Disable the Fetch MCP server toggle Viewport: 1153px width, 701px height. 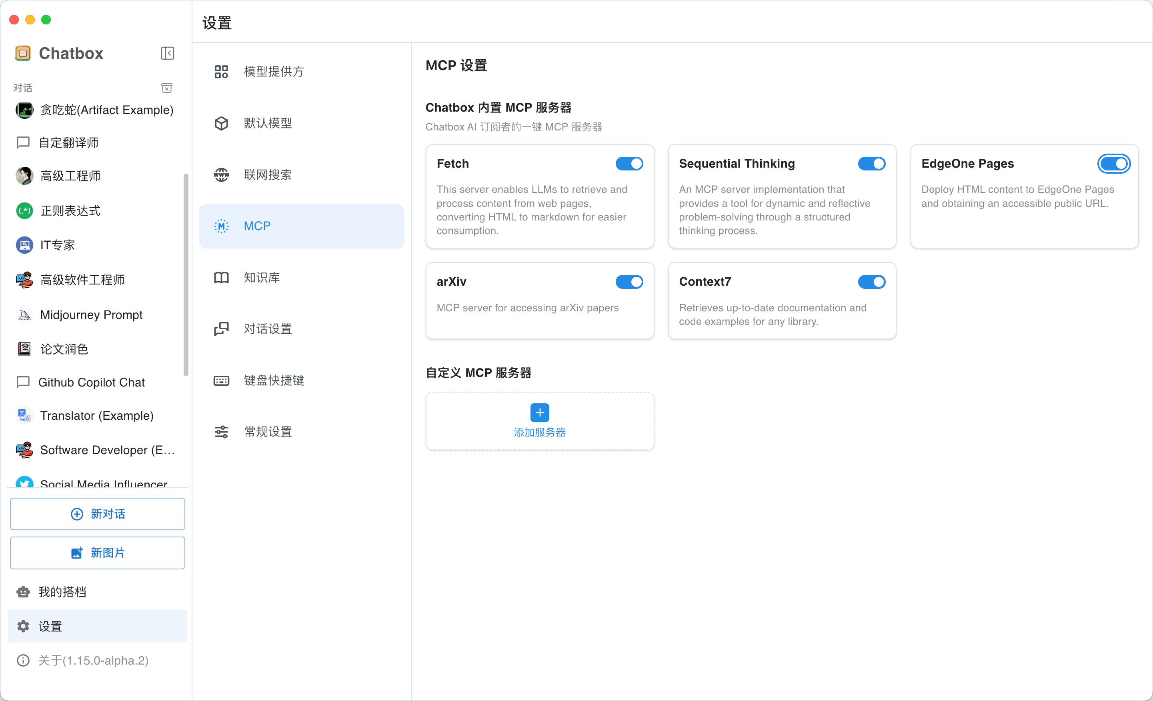pyautogui.click(x=629, y=164)
